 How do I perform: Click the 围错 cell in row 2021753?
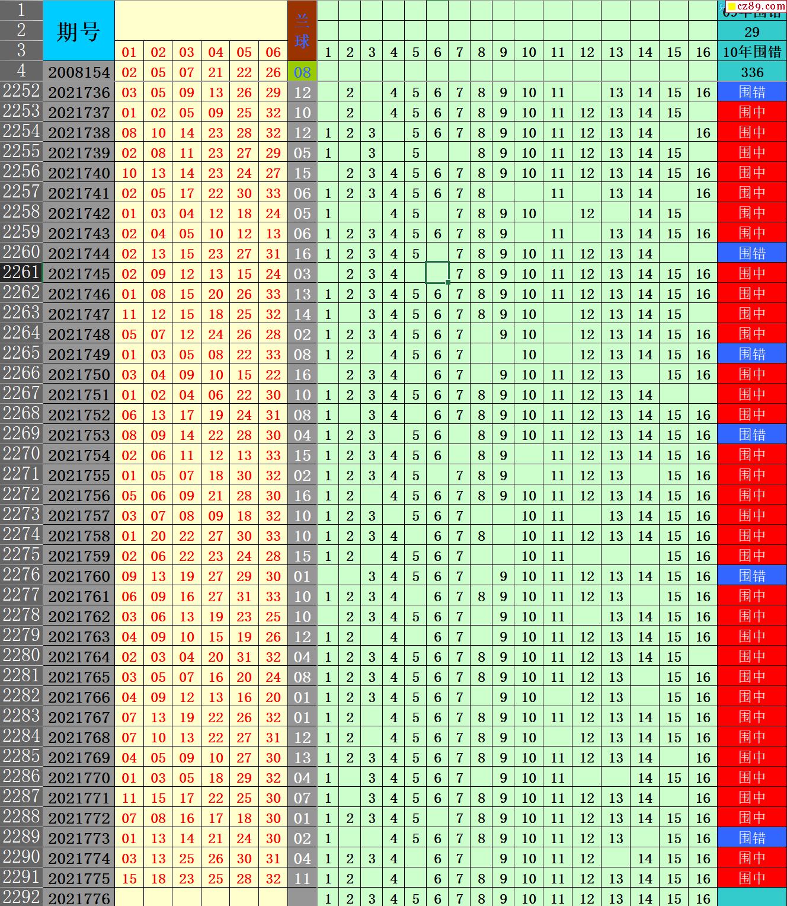[x=752, y=435]
